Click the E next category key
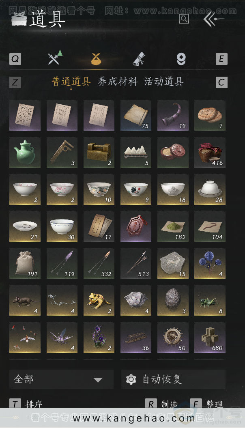245x428 pixels. [x=221, y=59]
